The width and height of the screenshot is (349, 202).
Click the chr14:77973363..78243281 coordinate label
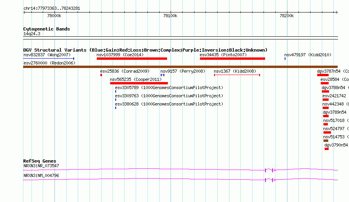coord(52,9)
